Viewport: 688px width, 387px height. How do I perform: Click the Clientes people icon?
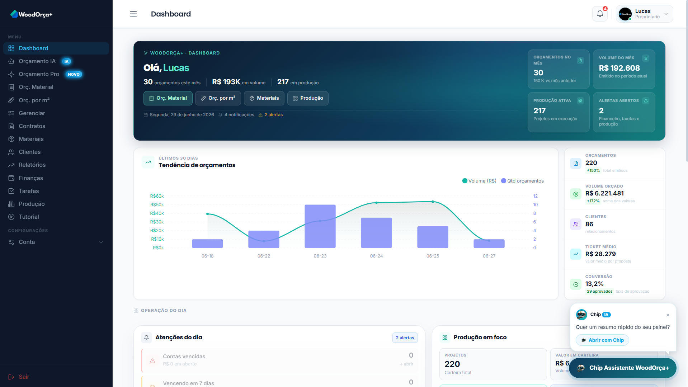(11, 152)
